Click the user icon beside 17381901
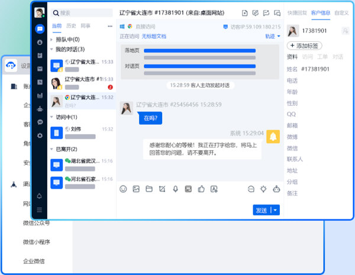The width and height of the screenshot is (355, 275). [x=346, y=31]
